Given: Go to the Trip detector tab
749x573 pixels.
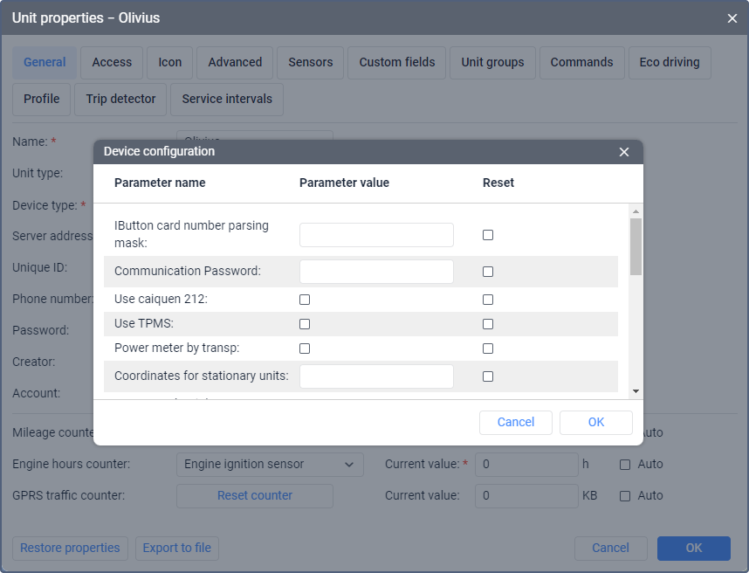Looking at the screenshot, I should tap(120, 100).
